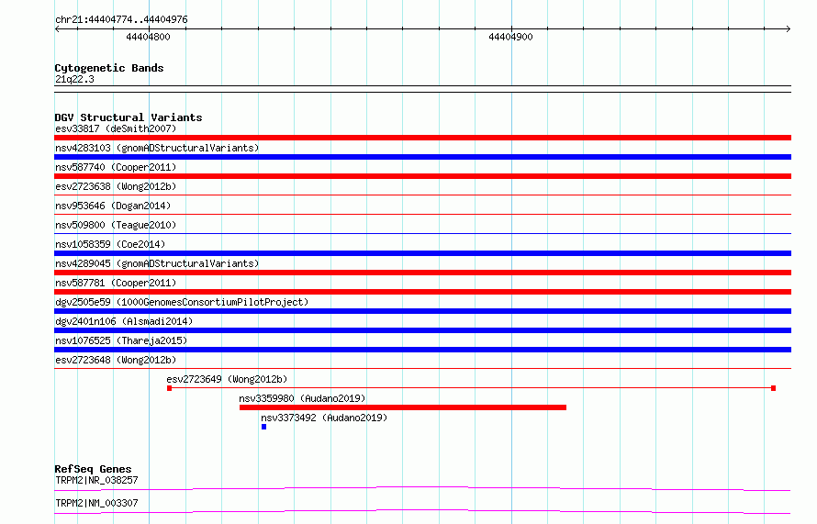Viewport: 817px width, 524px height.
Task: Open nsv1076525 (Thareja2015) variant label
Action: tap(121, 340)
